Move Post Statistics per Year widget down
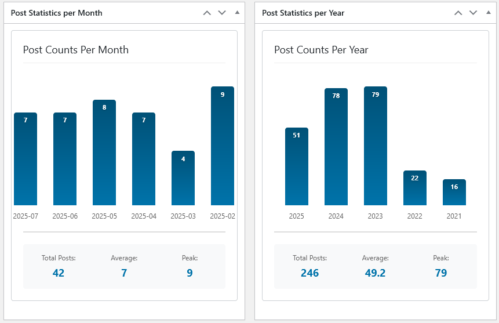499x323 pixels. pyautogui.click(x=473, y=13)
